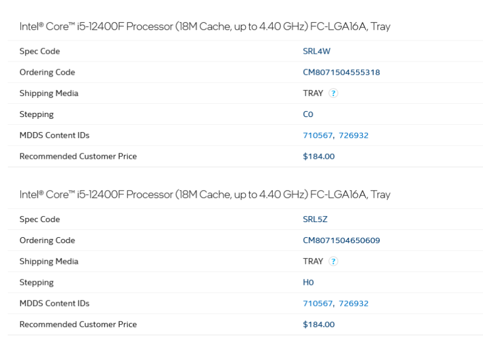Open Shipping Media help icon for SRL4W
This screenshot has width=483, height=350.
[x=333, y=93]
